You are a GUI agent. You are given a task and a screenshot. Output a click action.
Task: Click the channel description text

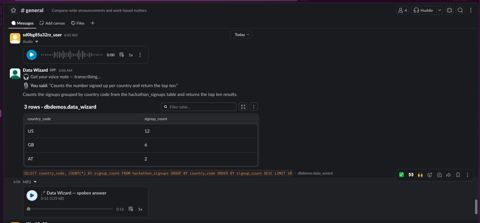click(99, 10)
